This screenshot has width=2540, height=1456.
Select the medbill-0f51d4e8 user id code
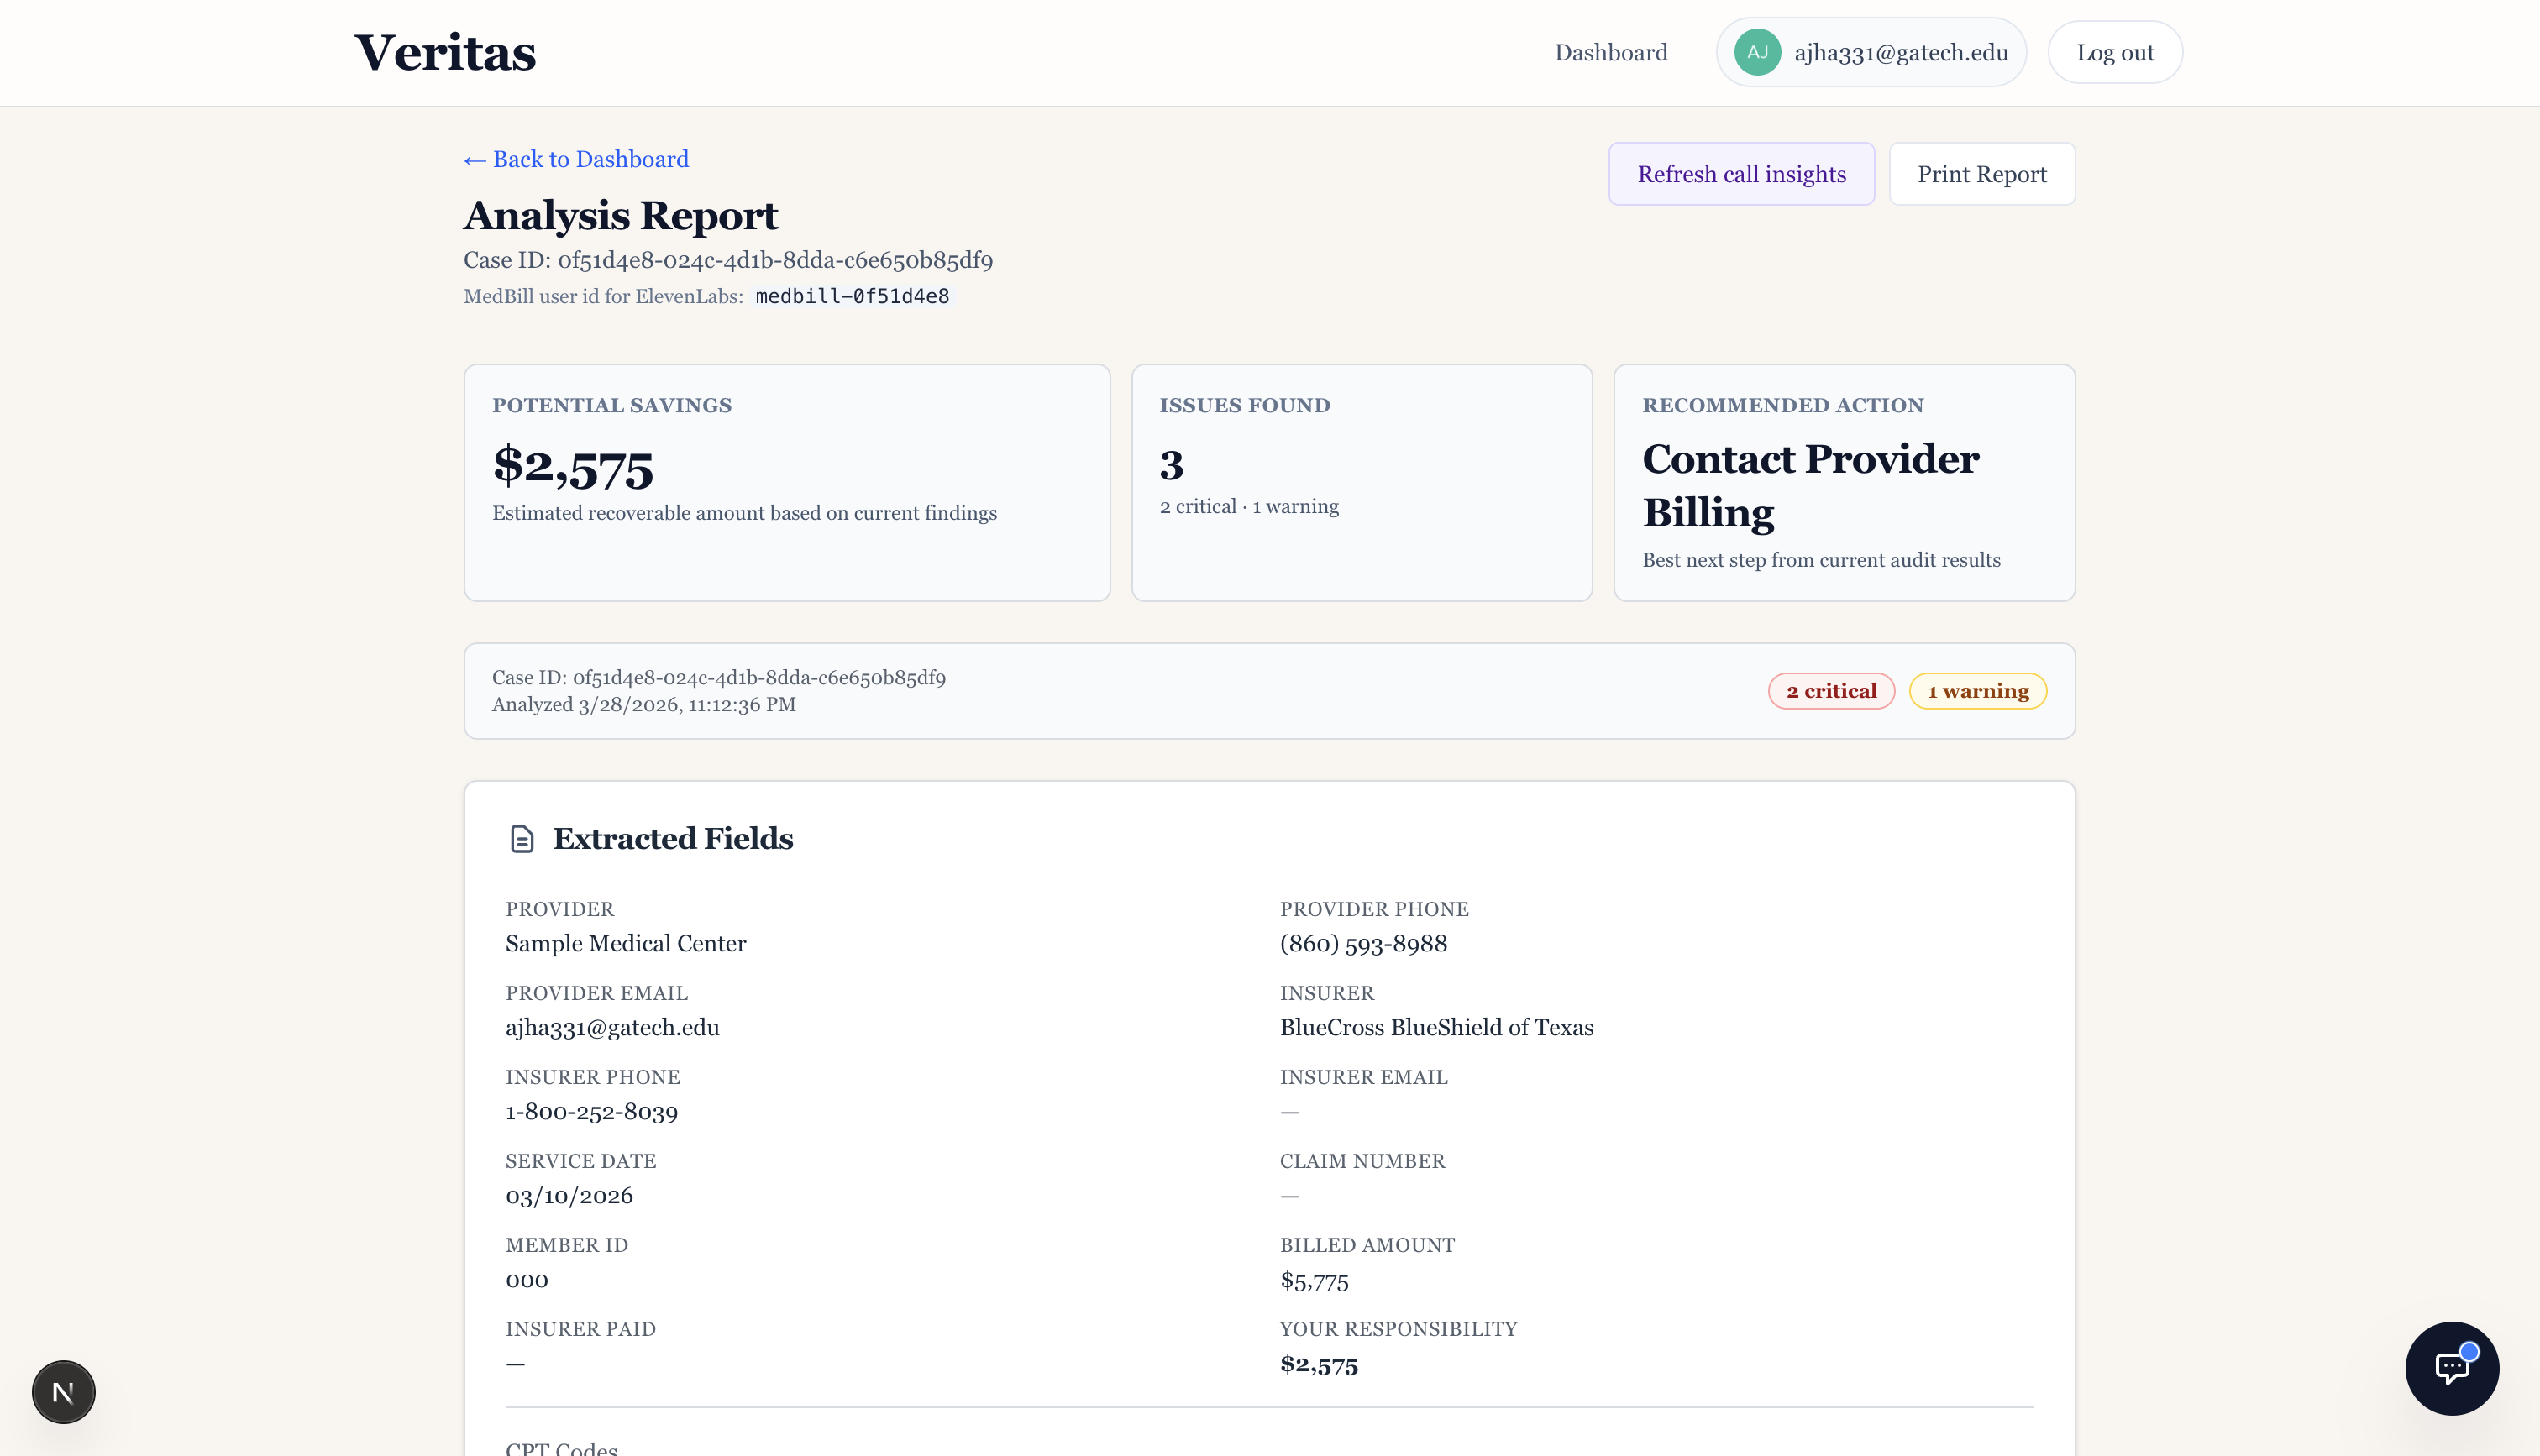click(852, 296)
